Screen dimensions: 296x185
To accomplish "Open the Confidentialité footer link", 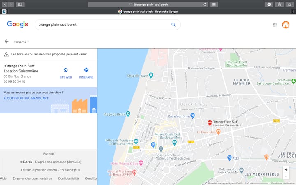I will [x=68, y=178].
